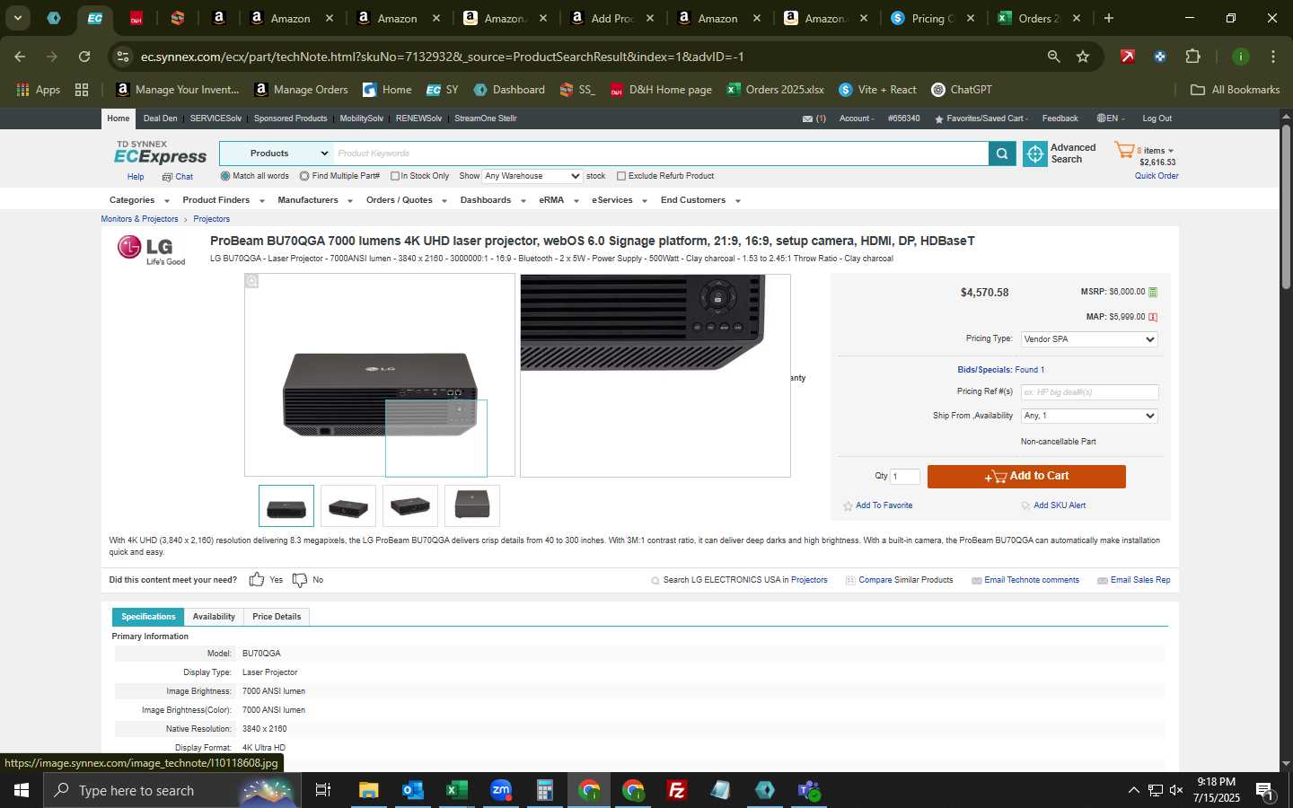Open the Windows Start menu

22,790
